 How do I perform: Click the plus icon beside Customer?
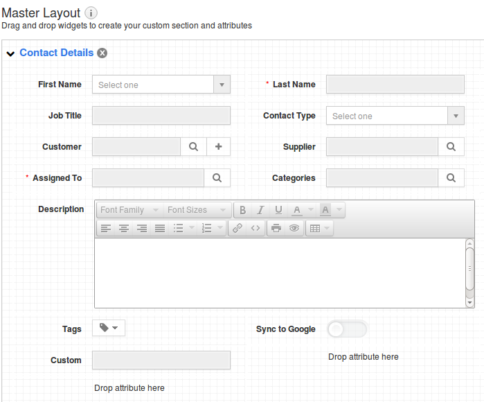tap(218, 147)
